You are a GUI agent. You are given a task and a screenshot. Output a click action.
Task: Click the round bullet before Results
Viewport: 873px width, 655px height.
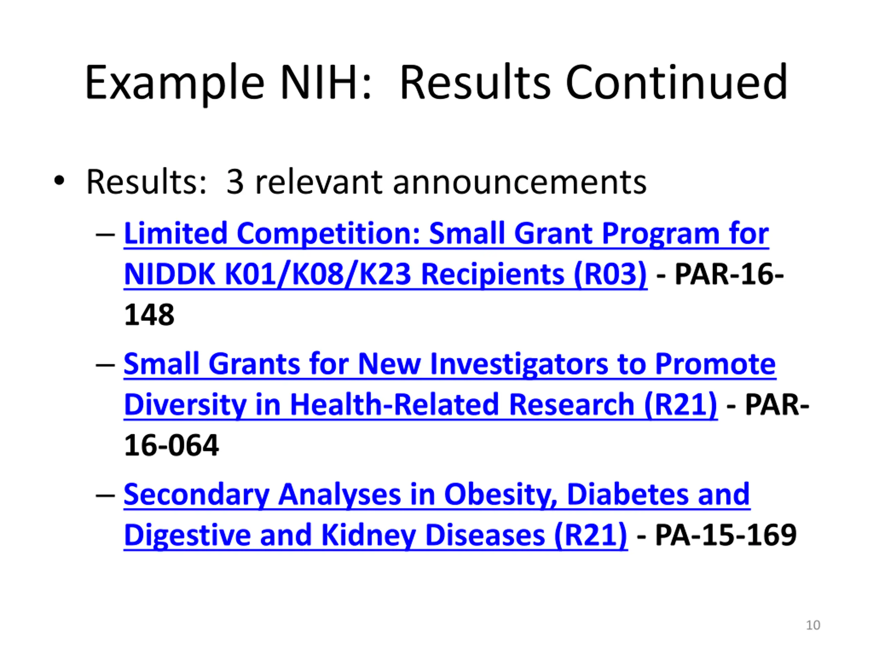pos(59,181)
